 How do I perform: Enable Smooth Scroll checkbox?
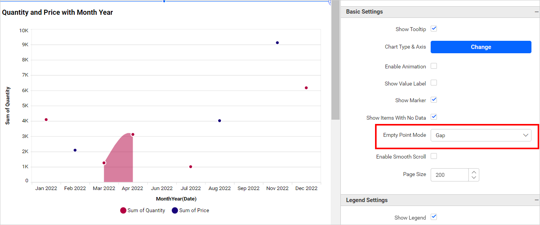(434, 156)
